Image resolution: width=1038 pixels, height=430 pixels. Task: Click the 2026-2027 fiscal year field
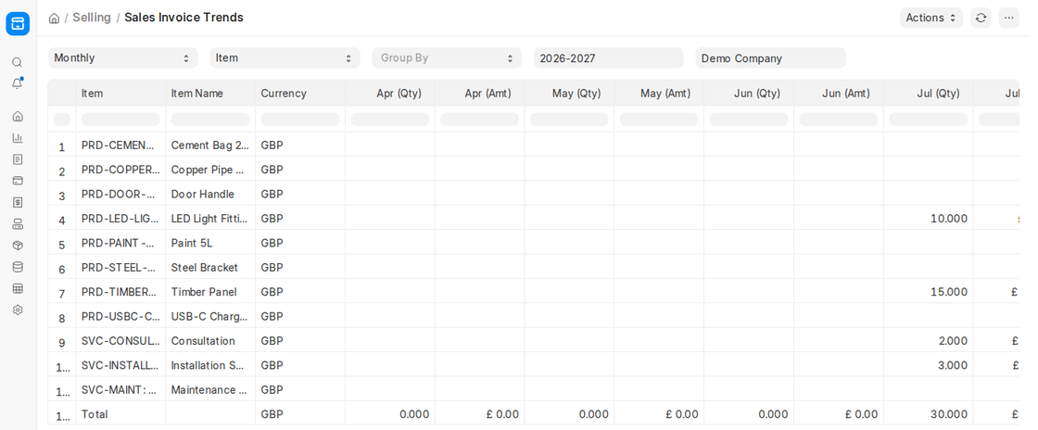point(608,57)
